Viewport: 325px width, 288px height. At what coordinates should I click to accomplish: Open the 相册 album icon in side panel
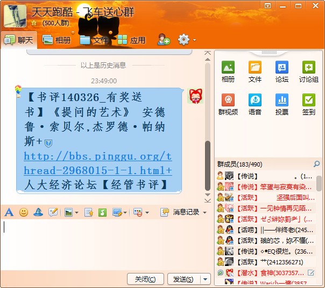pyautogui.click(x=228, y=71)
